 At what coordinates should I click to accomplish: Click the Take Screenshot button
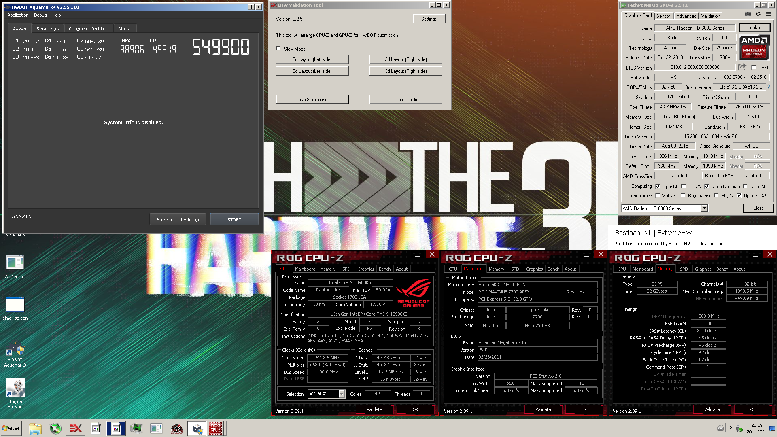click(312, 100)
